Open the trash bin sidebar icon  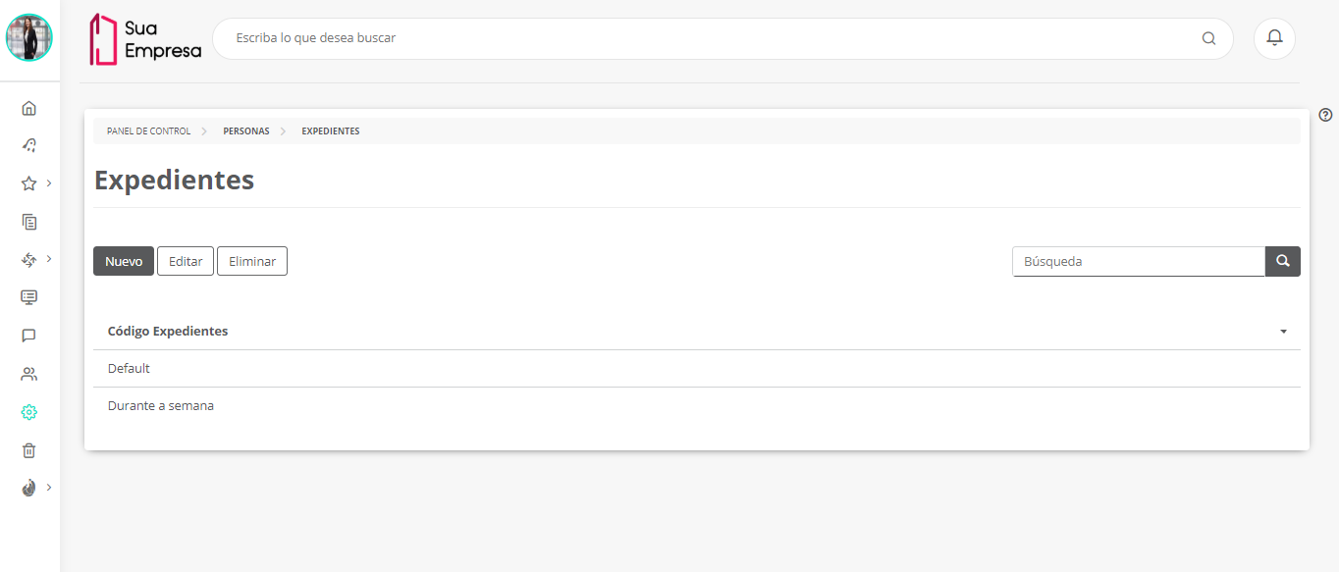click(29, 450)
